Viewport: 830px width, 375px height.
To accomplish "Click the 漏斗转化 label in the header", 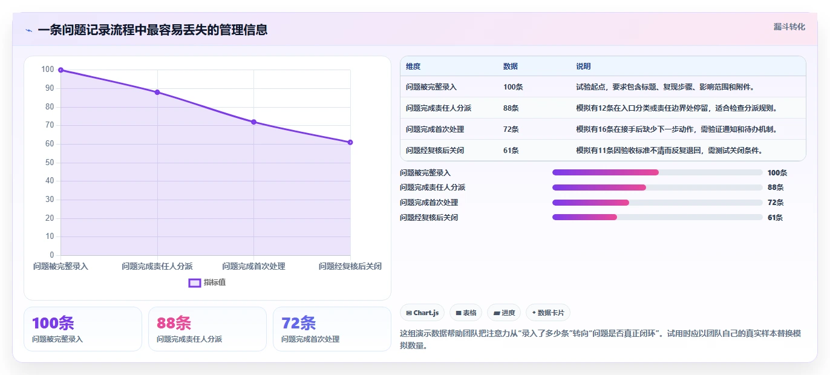I will 789,27.
